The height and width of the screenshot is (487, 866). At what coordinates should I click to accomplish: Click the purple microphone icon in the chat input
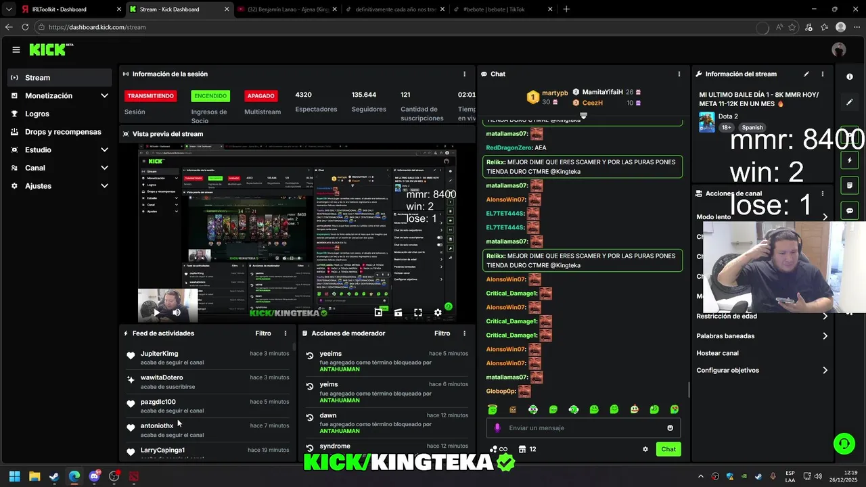497,428
